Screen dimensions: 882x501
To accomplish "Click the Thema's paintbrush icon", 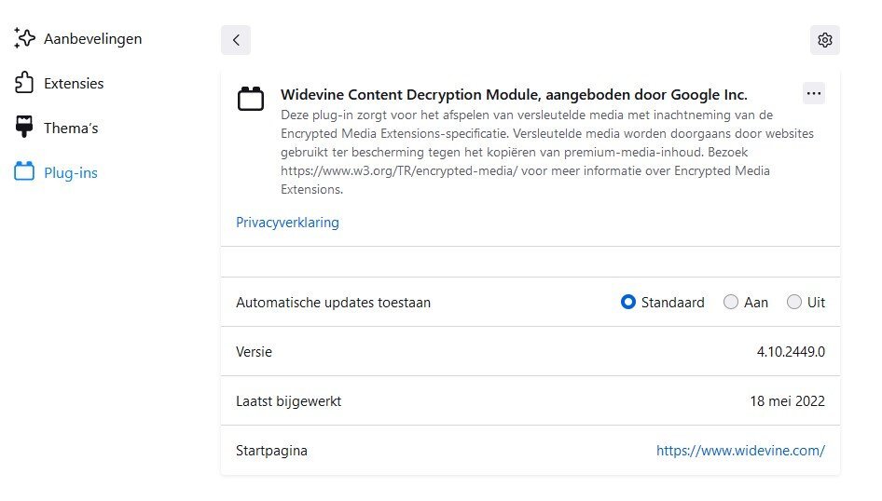I will (24, 127).
